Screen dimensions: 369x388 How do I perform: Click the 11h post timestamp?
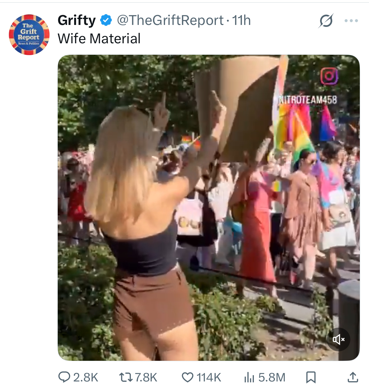coord(241,20)
